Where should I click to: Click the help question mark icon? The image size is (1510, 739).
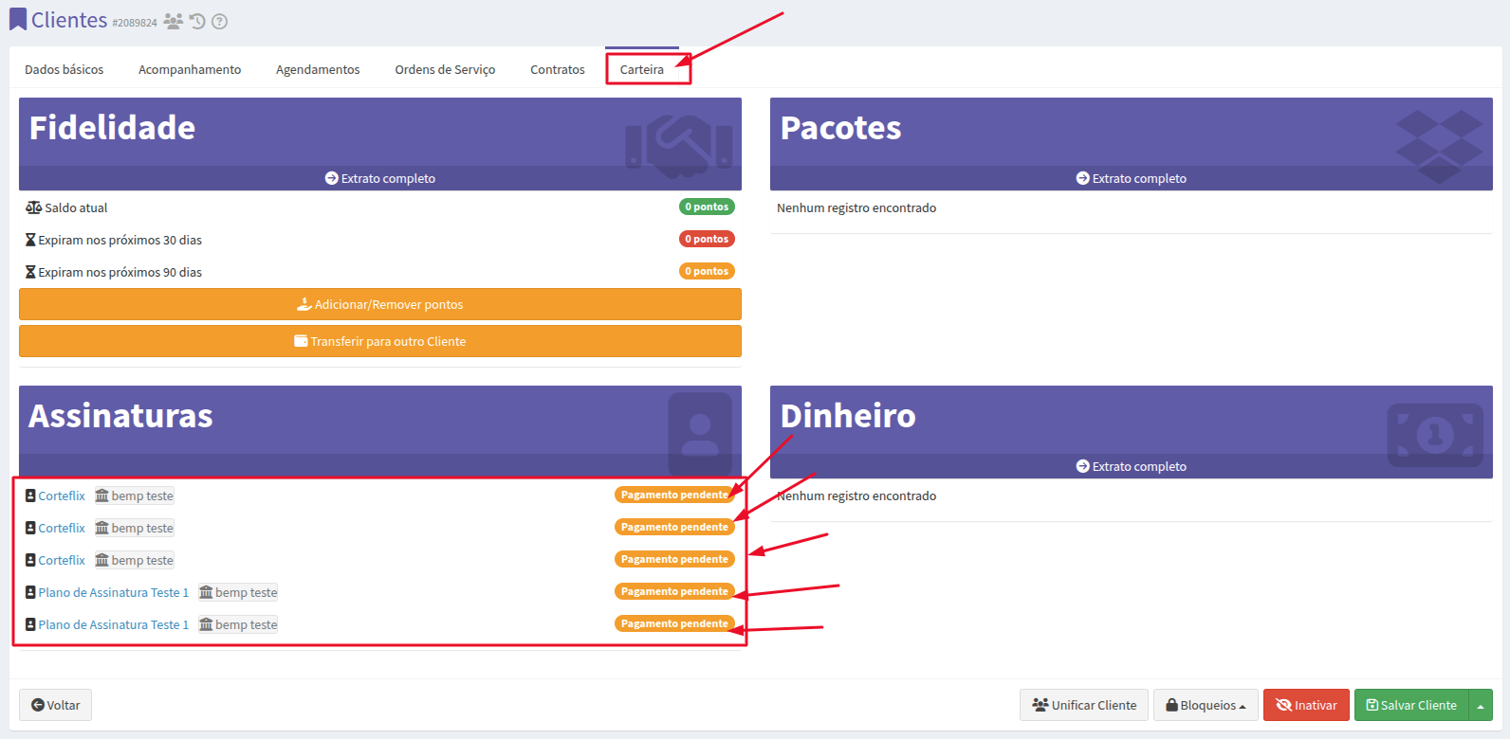click(x=219, y=21)
